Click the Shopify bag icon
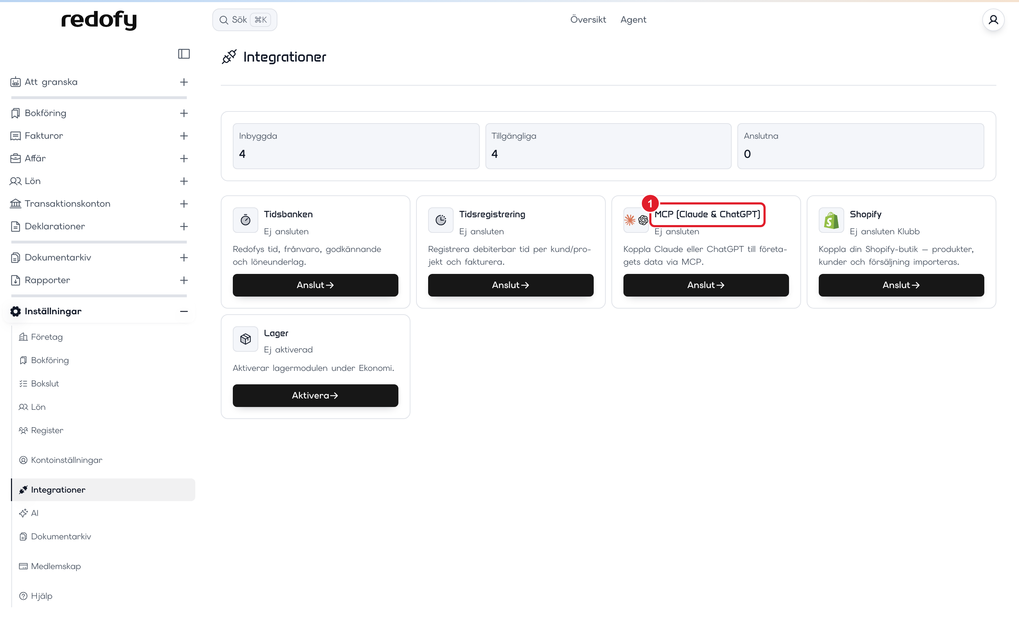This screenshot has width=1019, height=637. 831,220
